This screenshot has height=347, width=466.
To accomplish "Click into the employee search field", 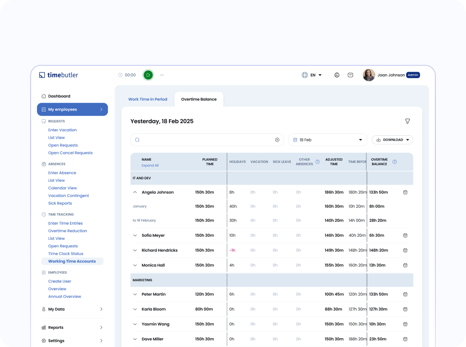I will [x=205, y=140].
